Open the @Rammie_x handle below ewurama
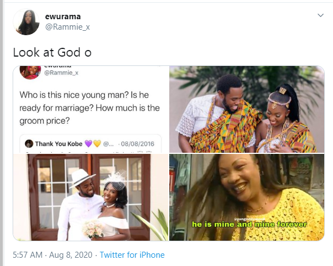This screenshot has height=266, width=333. (x=68, y=27)
